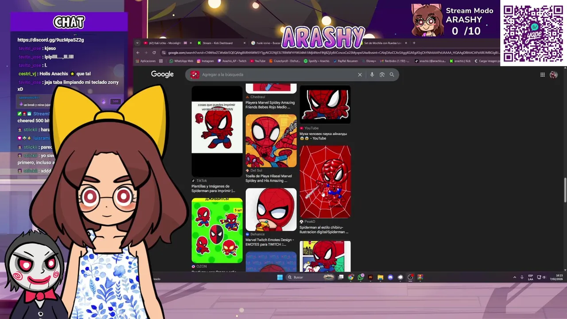Click the magnifier search button
Viewport: 567px width, 319px height.
392,74
